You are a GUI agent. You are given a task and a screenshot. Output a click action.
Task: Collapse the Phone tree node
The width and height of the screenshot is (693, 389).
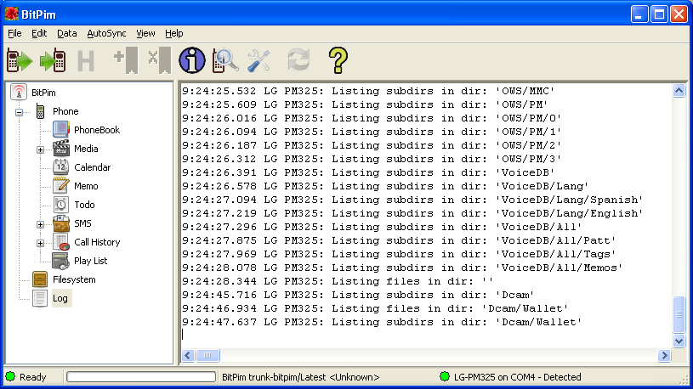19,112
